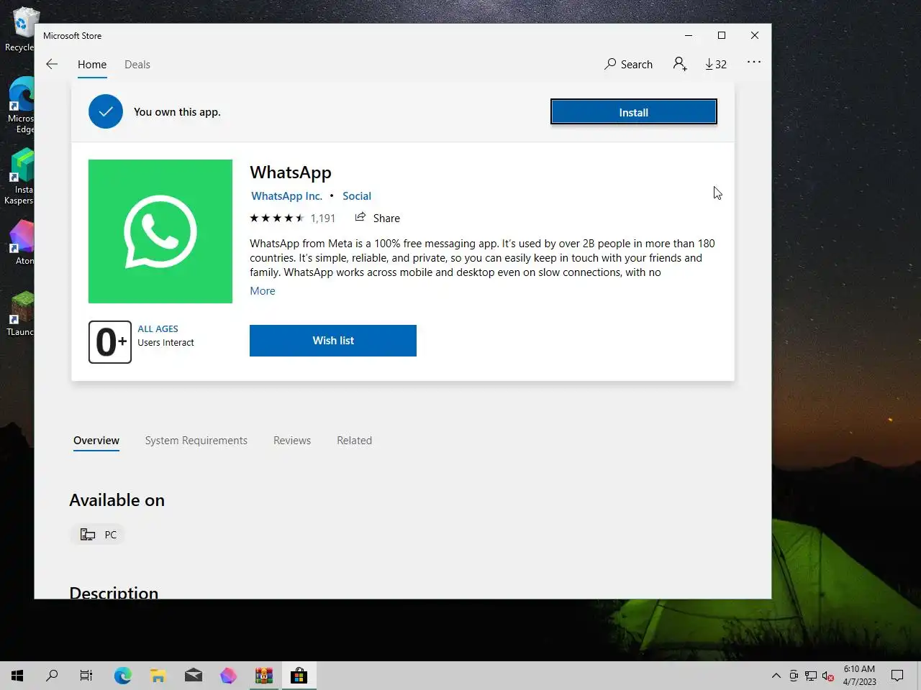
Task: Click the network tray icon
Action: [811, 676]
